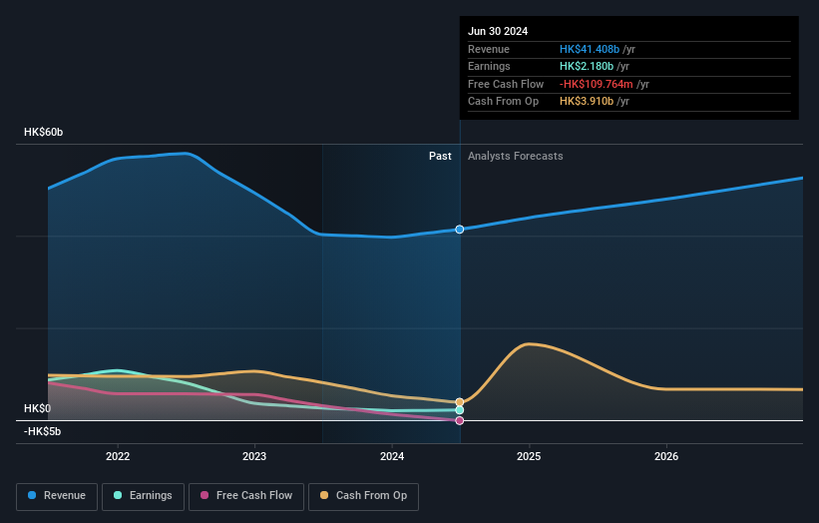Click the Jun 30 2024 tooltip date
Viewport: 819px width, 523px height.
tap(498, 31)
